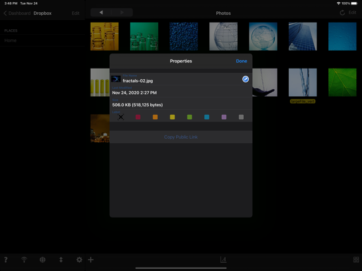Viewport: 362px width, 271px height.
Task: Open the Home place in sidebar
Action: tap(43, 40)
